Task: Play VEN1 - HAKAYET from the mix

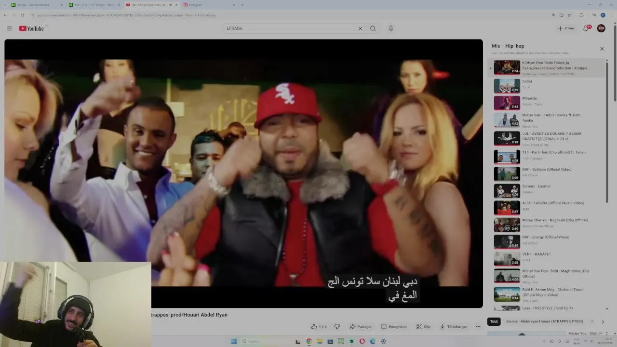Action: point(547,258)
